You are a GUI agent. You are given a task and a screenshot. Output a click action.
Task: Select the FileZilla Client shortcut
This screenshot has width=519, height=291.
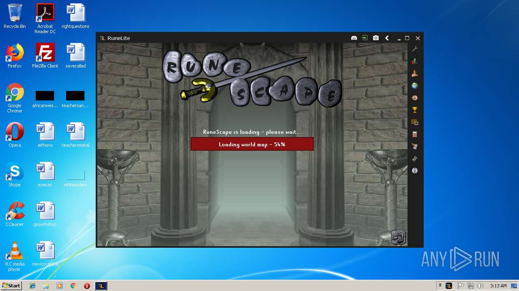pyautogui.click(x=45, y=56)
